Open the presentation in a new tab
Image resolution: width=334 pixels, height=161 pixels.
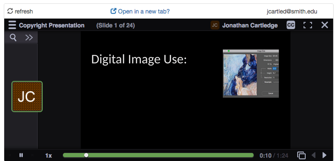(x=140, y=11)
